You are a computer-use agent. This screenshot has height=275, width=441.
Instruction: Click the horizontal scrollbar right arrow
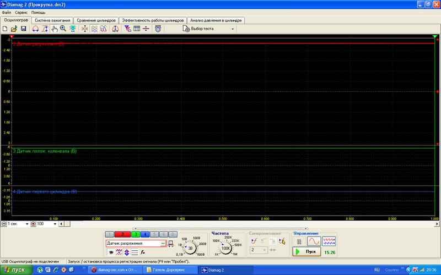click(437, 224)
